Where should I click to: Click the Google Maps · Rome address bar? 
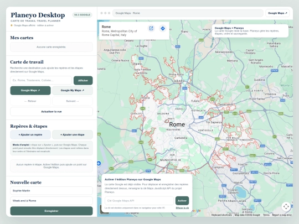coord(188,13)
